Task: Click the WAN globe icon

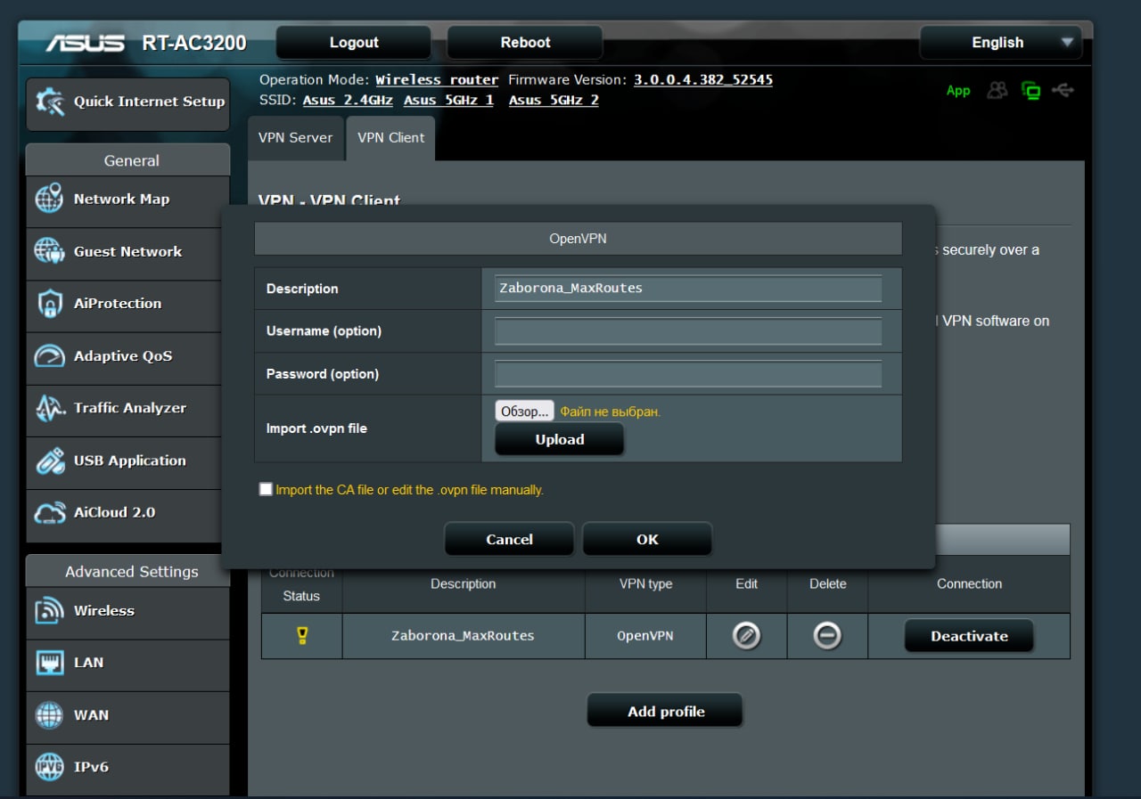Action: pos(49,714)
